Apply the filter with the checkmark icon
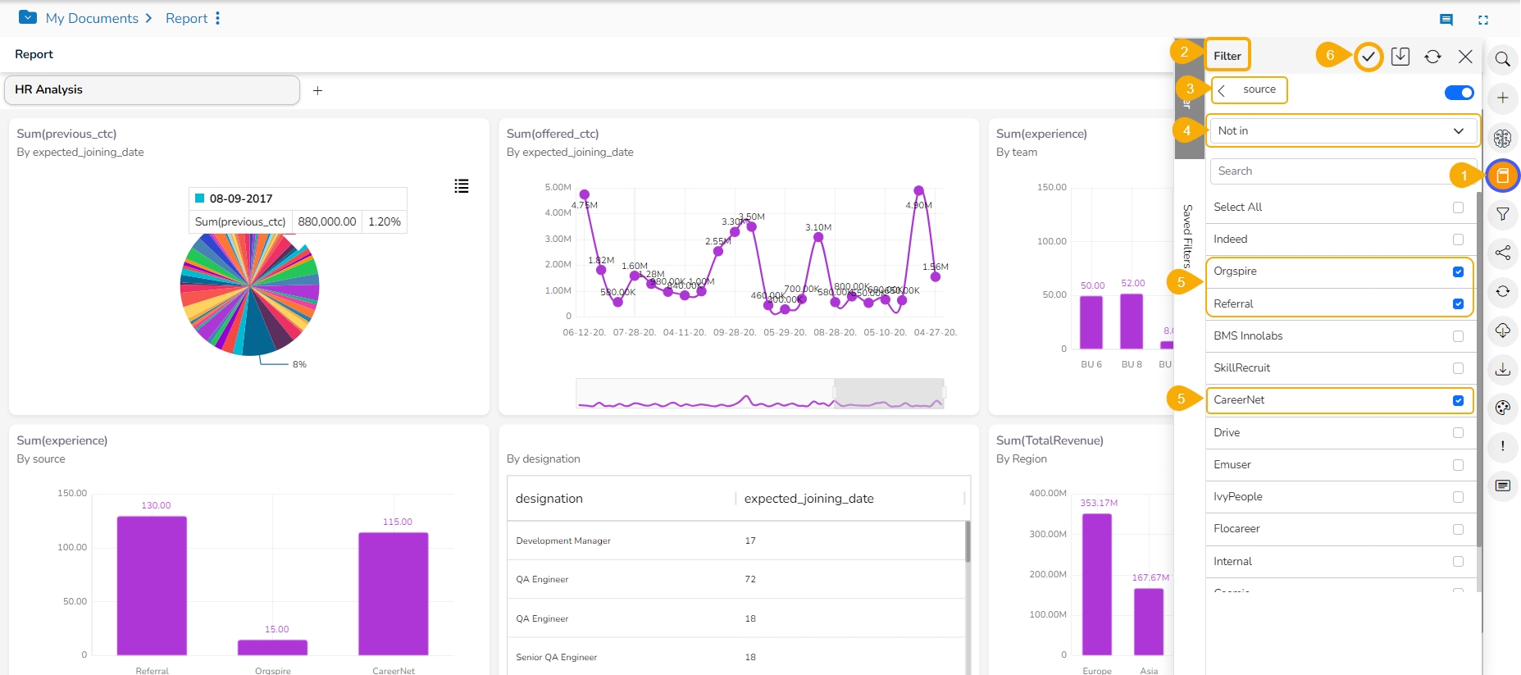 click(1368, 57)
